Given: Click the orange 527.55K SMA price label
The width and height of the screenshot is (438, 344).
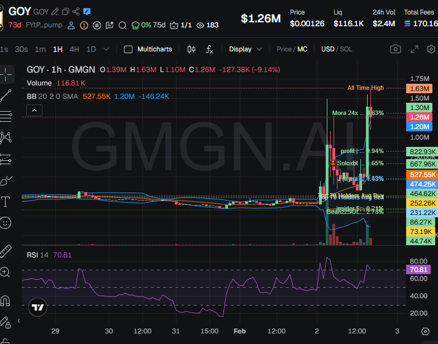Looking at the screenshot, I should click(x=422, y=175).
